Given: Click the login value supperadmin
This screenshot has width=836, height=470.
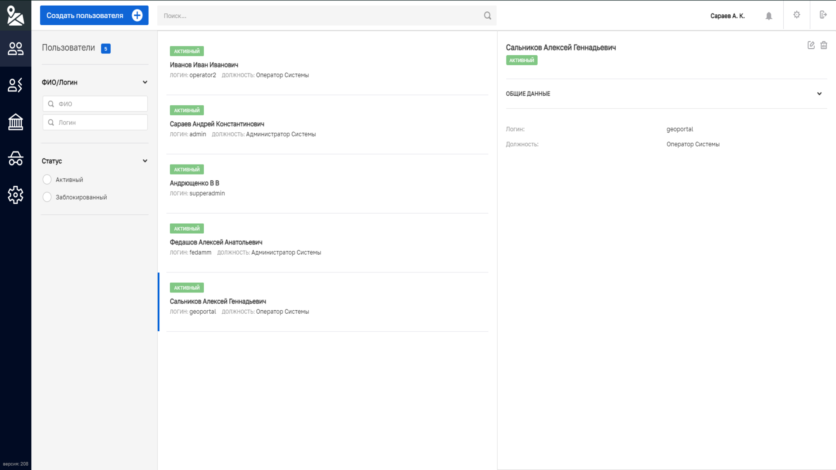Looking at the screenshot, I should (x=207, y=193).
